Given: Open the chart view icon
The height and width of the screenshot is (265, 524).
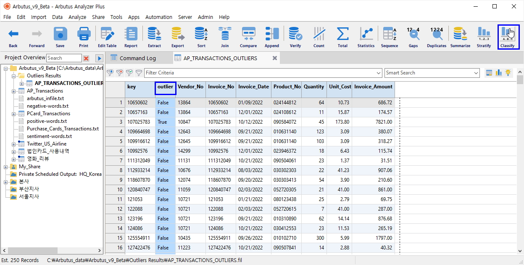Looking at the screenshot, I should tap(499, 73).
